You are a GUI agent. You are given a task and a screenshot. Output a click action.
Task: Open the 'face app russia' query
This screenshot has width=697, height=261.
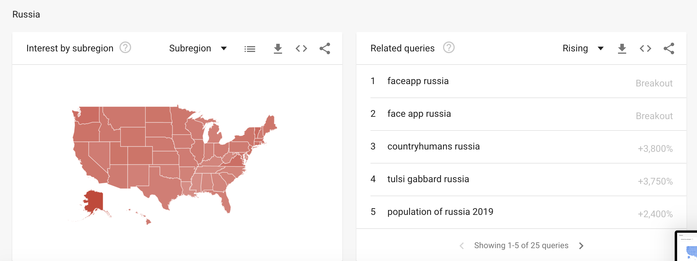(419, 114)
